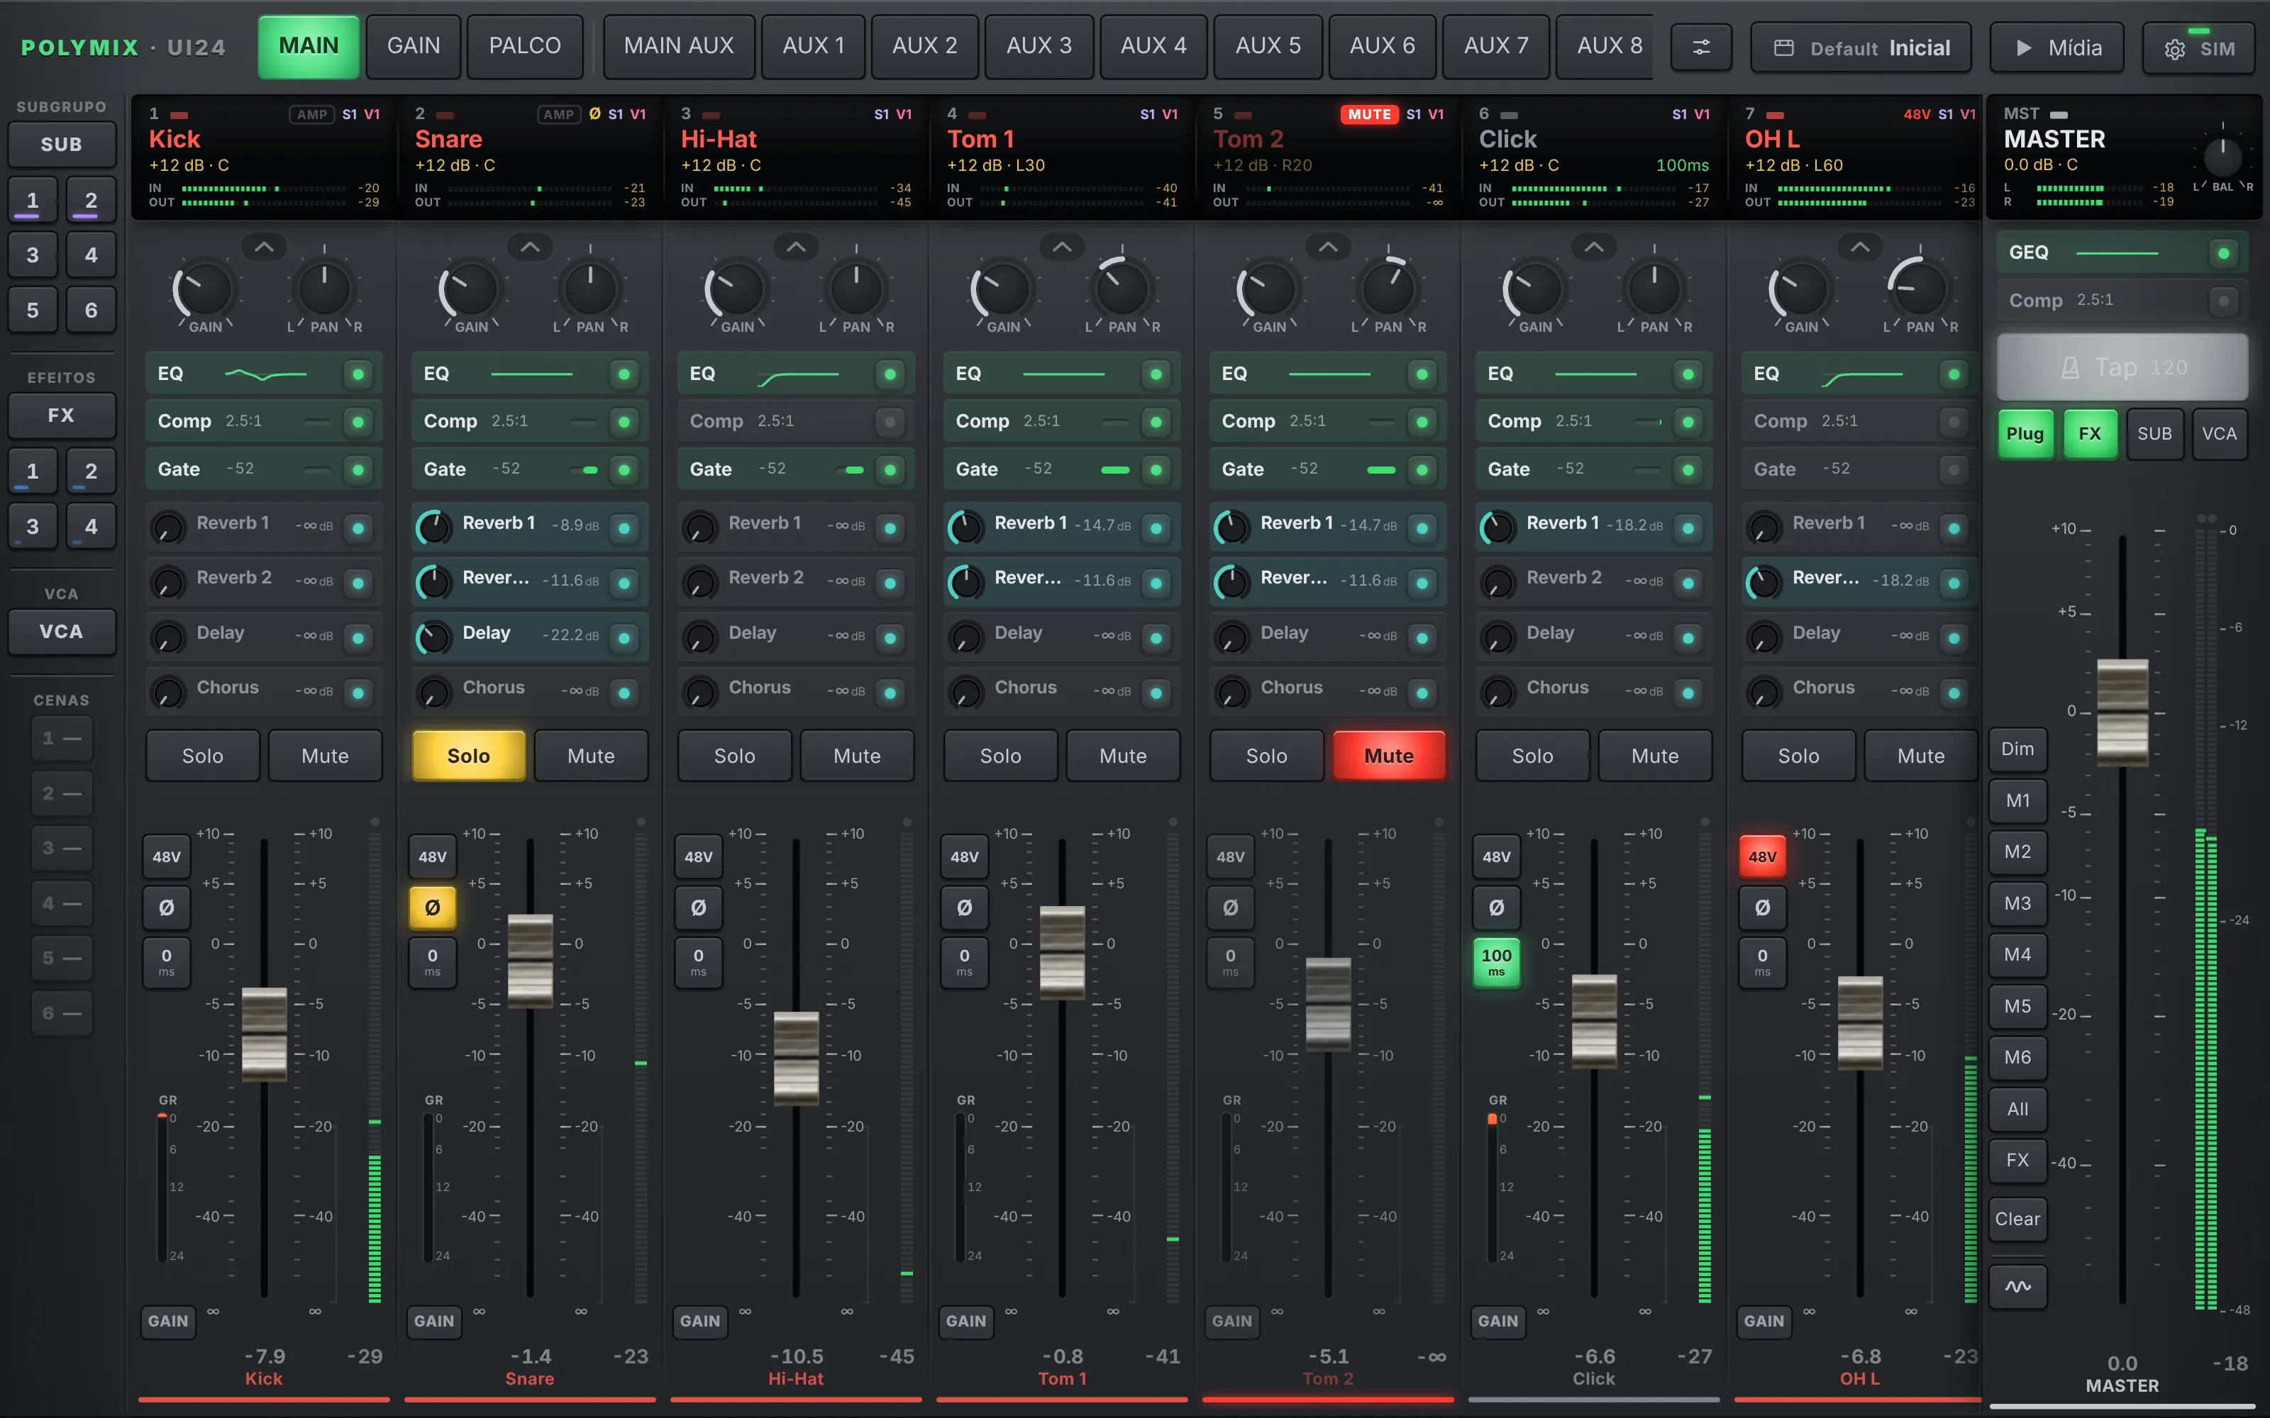
Task: Tap the tempo metronome button Tap 120
Action: 2122,368
